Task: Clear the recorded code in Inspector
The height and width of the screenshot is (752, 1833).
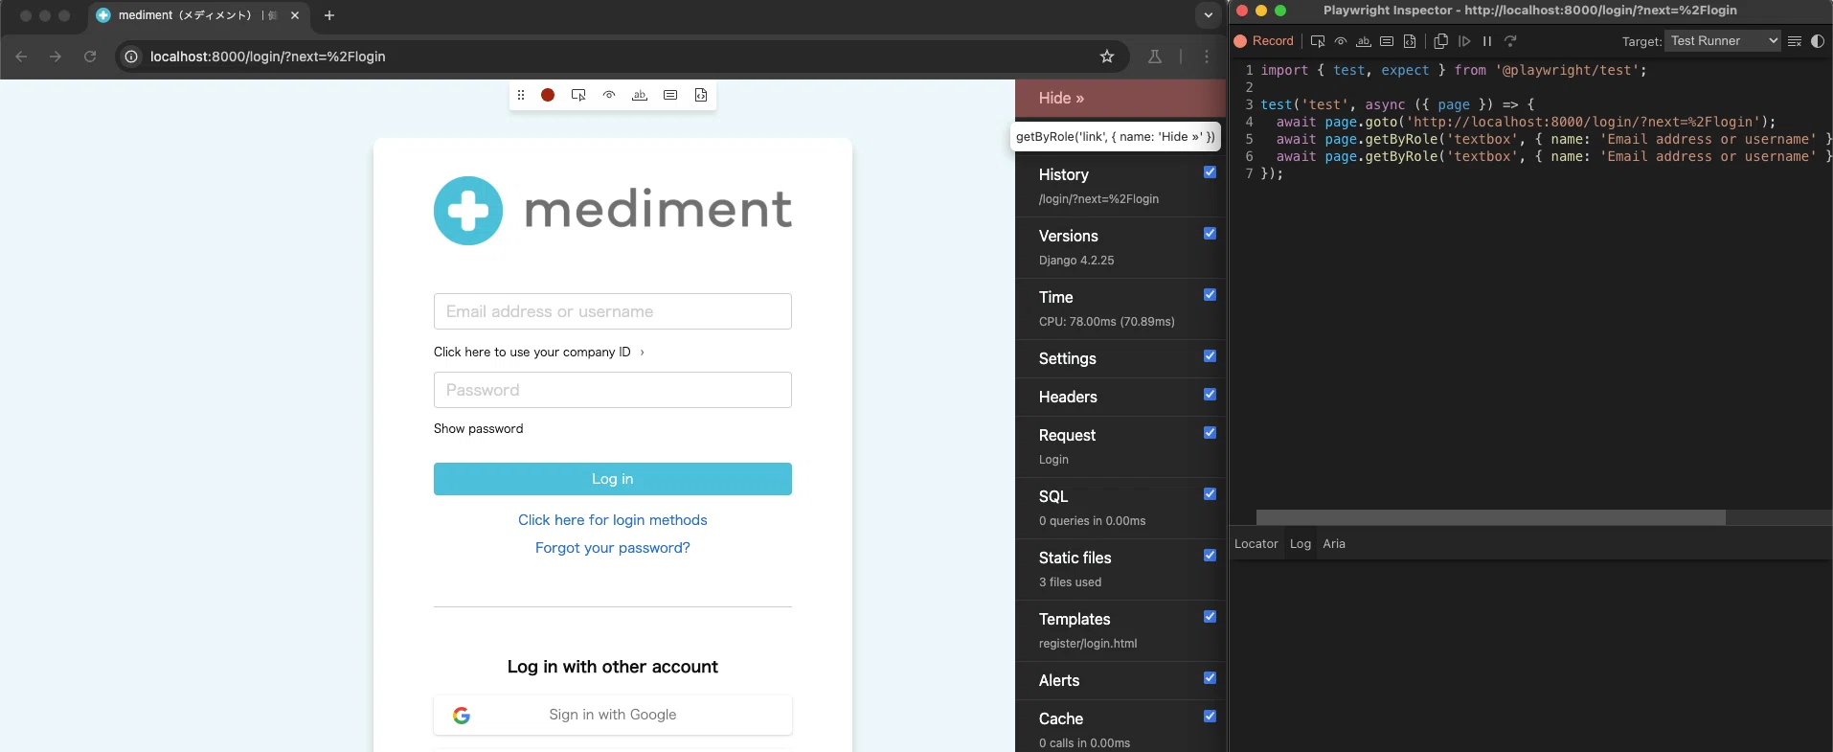Action: (1795, 41)
